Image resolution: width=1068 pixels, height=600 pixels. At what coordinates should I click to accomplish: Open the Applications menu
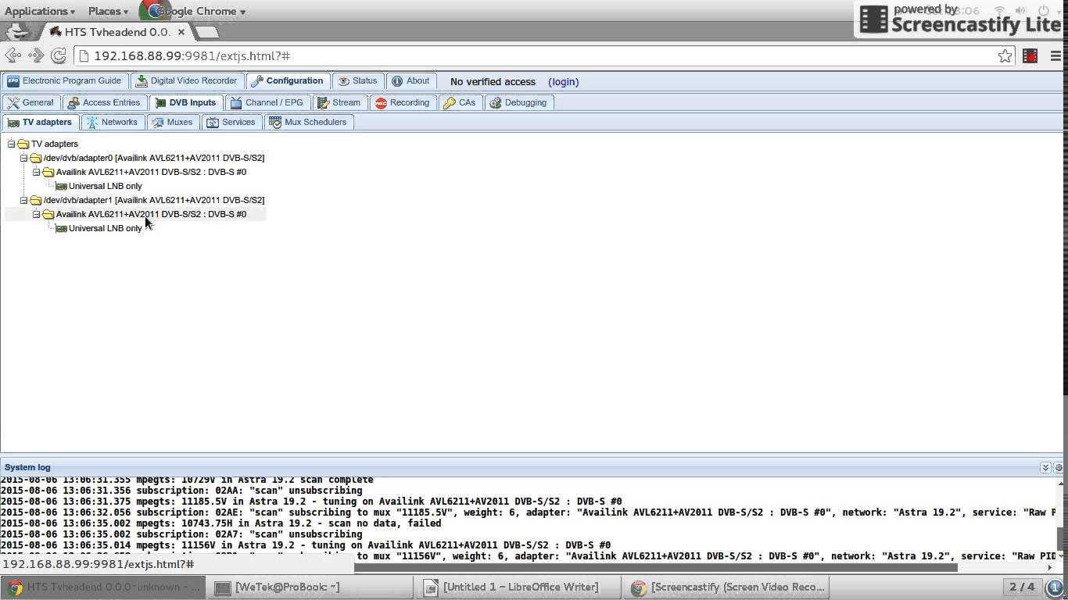40,11
